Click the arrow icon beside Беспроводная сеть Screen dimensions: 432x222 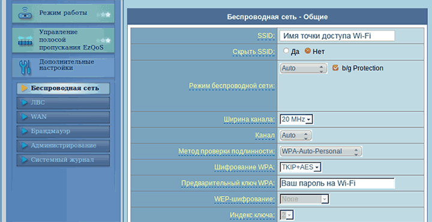coord(25,88)
